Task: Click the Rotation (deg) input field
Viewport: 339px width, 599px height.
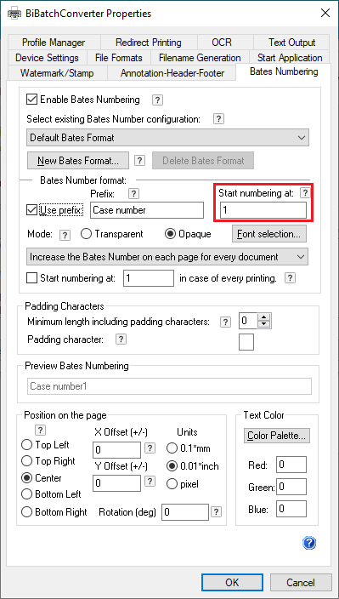Action: [185, 512]
